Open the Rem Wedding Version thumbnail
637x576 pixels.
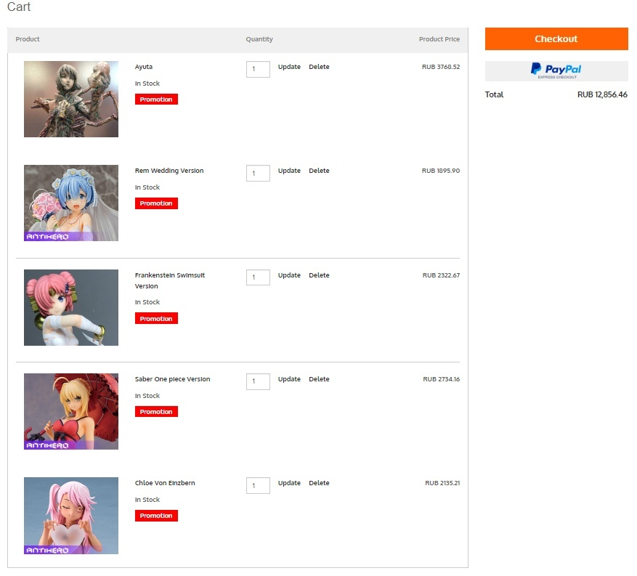click(71, 203)
